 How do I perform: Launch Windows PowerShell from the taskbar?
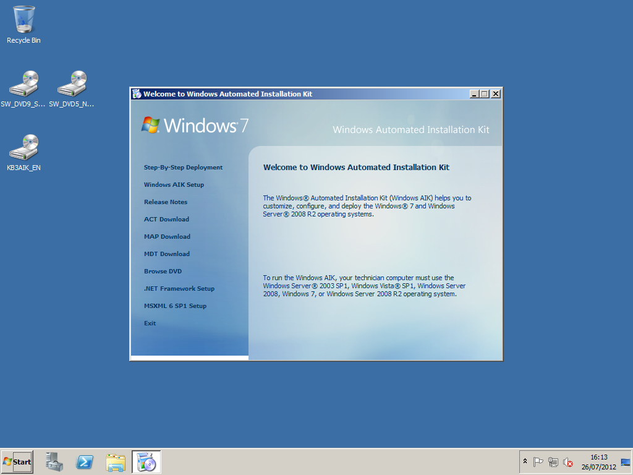click(85, 461)
